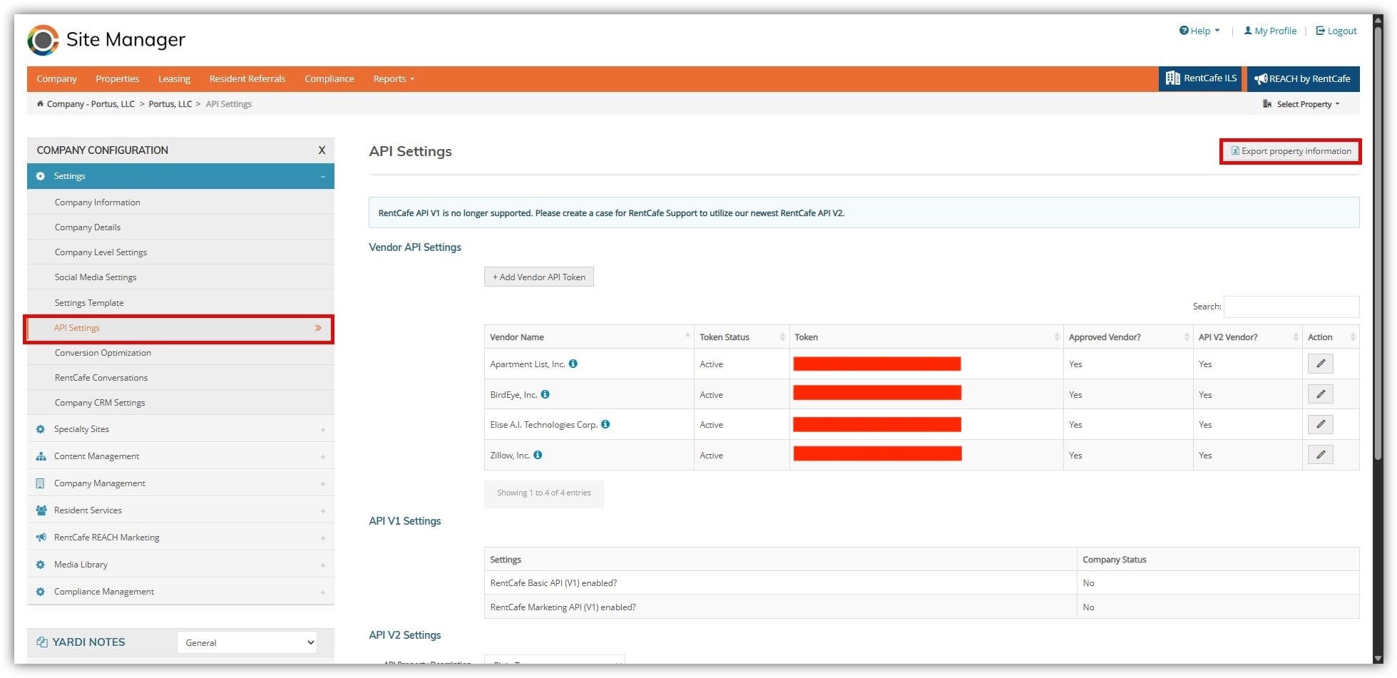This screenshot has width=1397, height=678.
Task: Click the info icon beside BirdEye, Inc.
Action: click(546, 394)
